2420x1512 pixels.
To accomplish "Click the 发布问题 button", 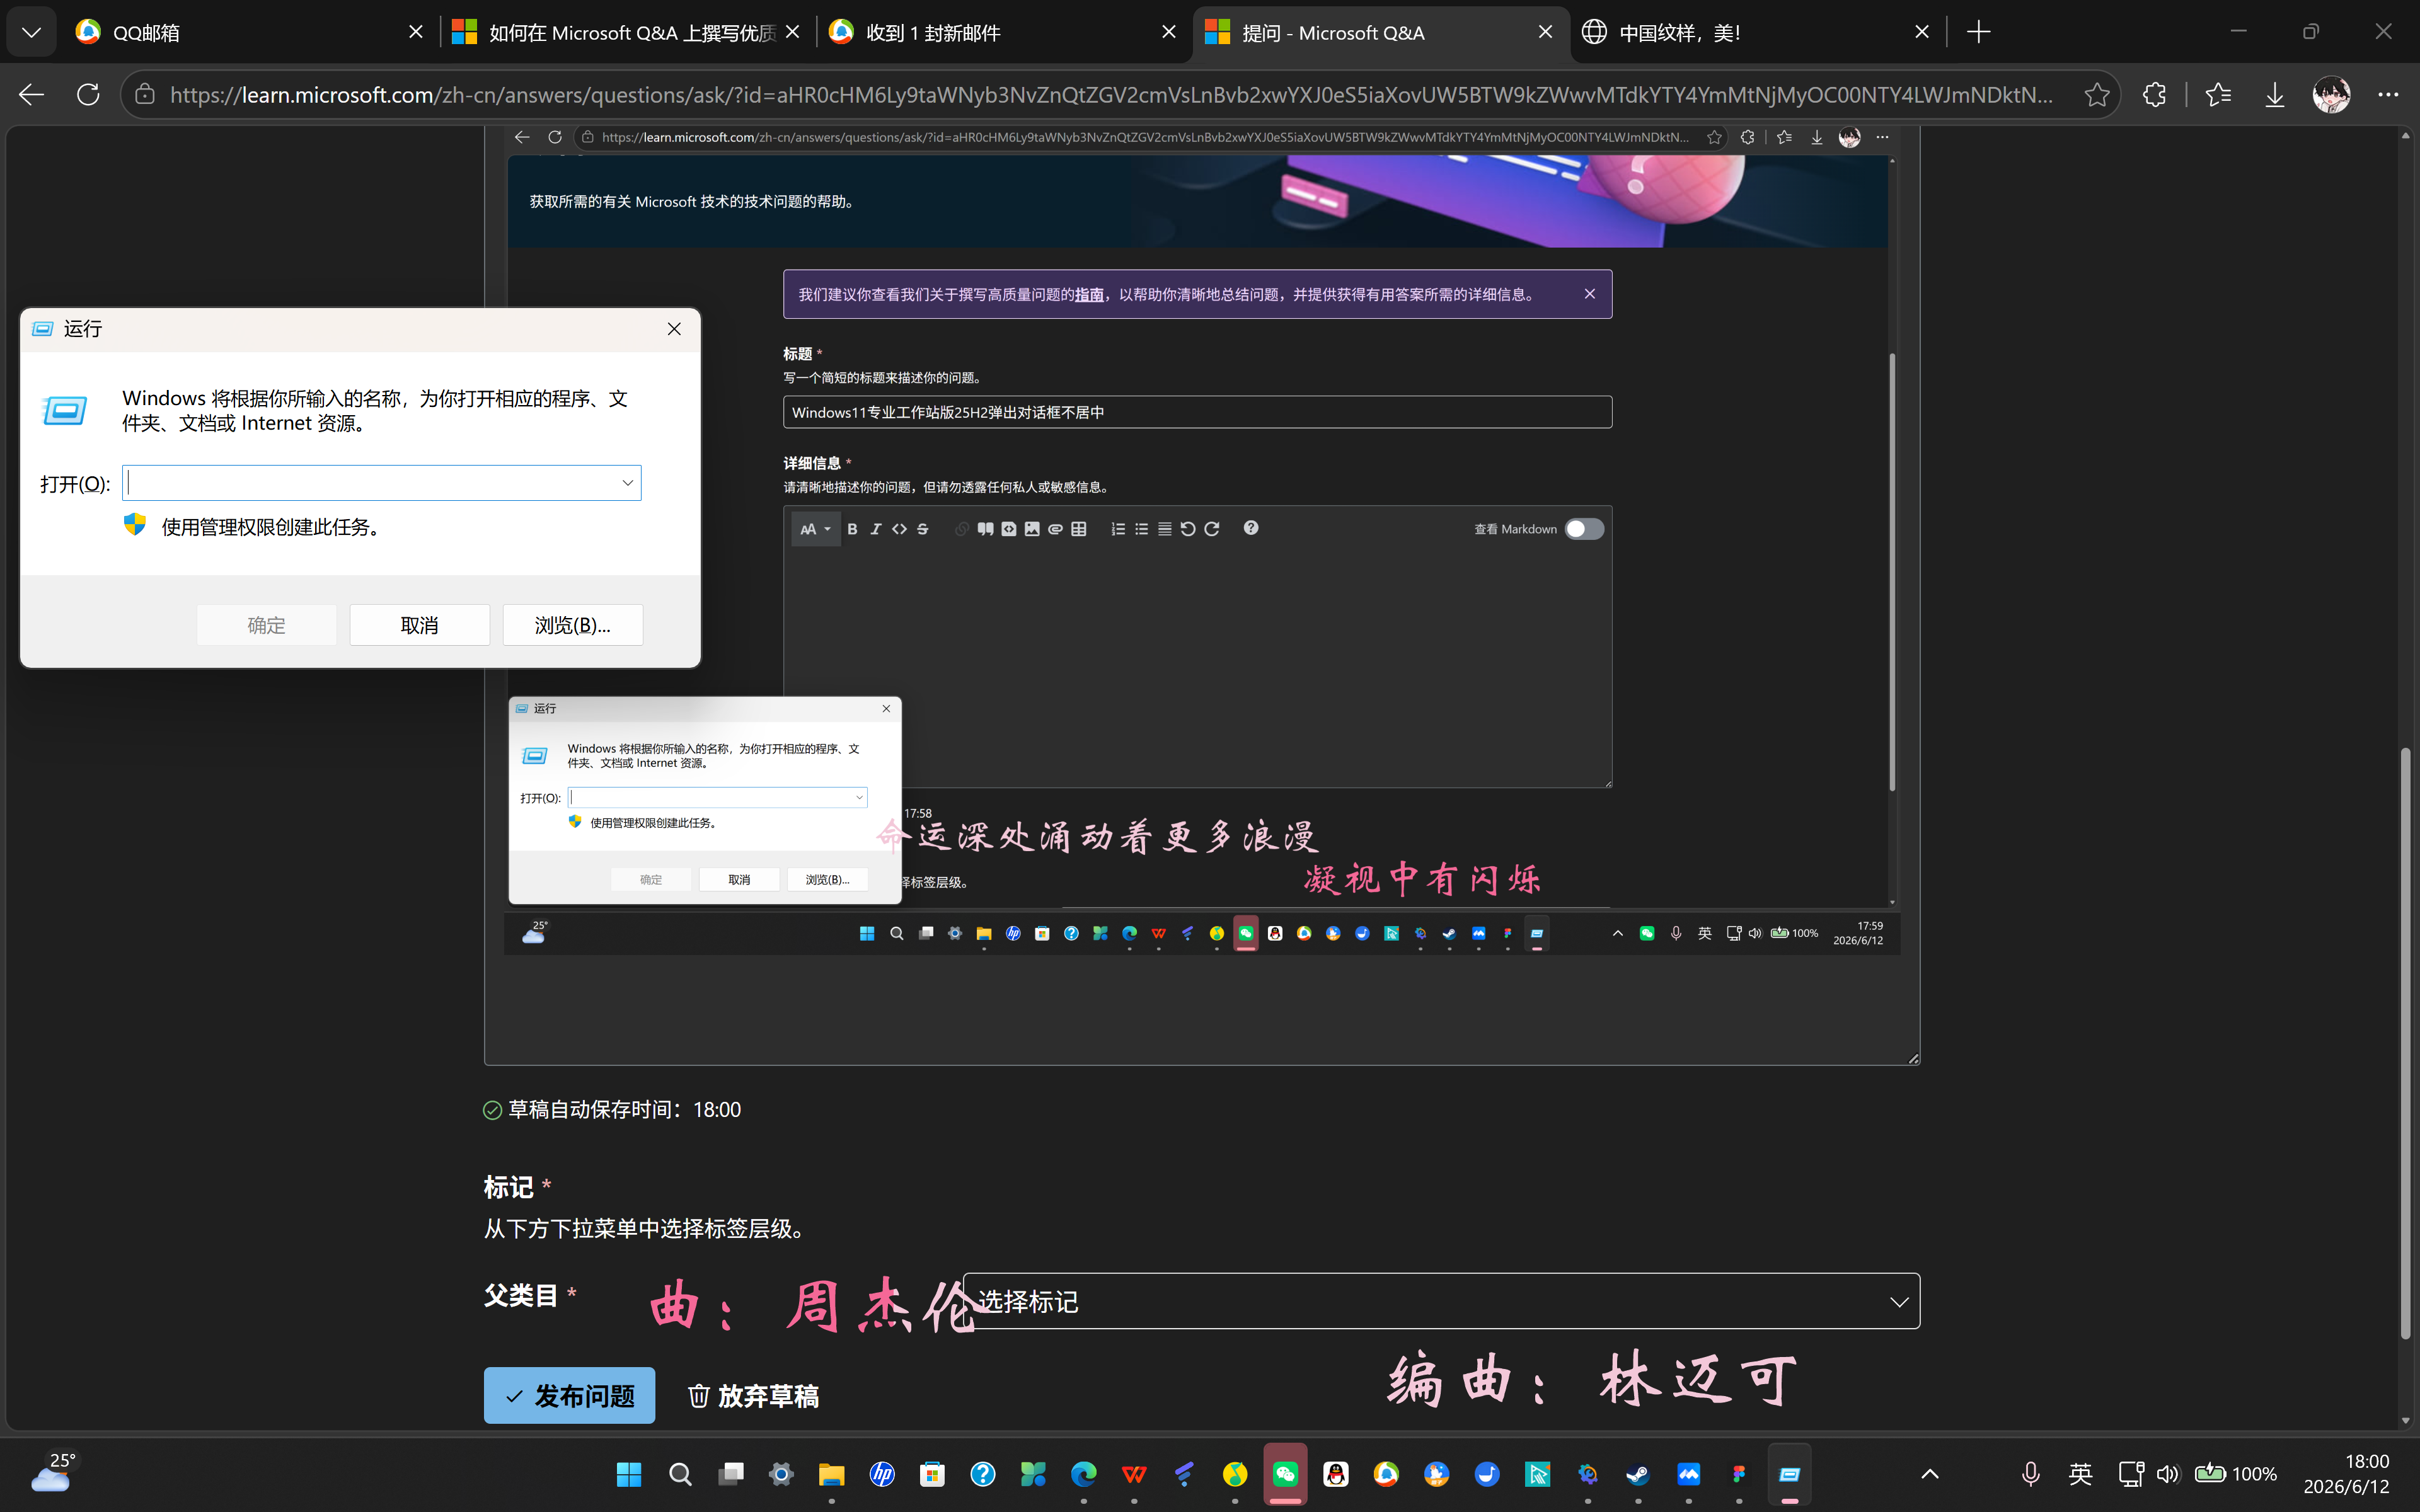I will (569, 1395).
